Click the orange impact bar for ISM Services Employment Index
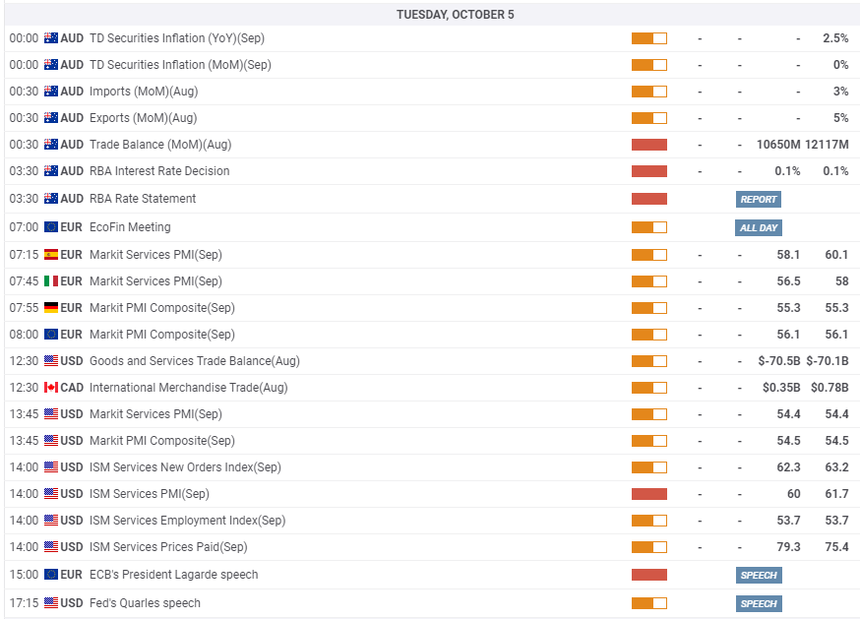The width and height of the screenshot is (860, 619). [x=649, y=521]
